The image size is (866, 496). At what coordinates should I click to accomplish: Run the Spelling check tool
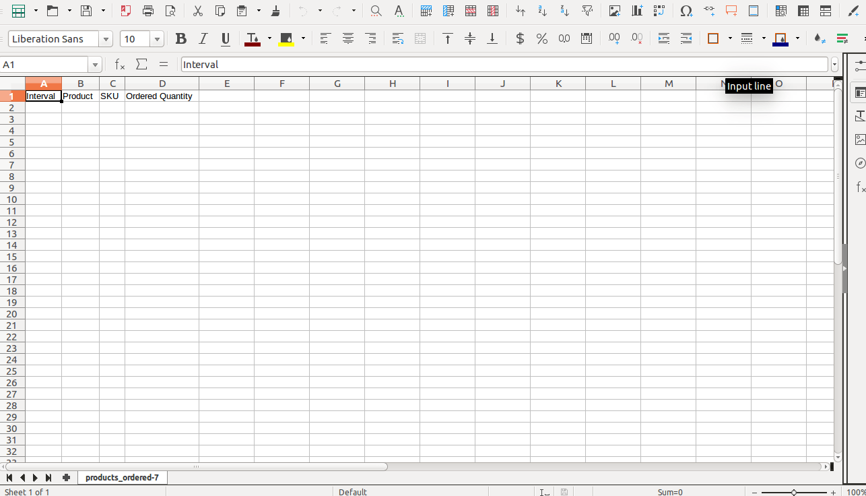coord(399,11)
